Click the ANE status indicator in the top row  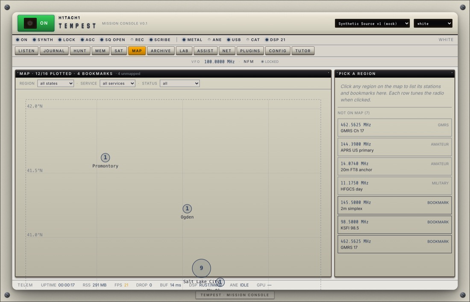215,40
